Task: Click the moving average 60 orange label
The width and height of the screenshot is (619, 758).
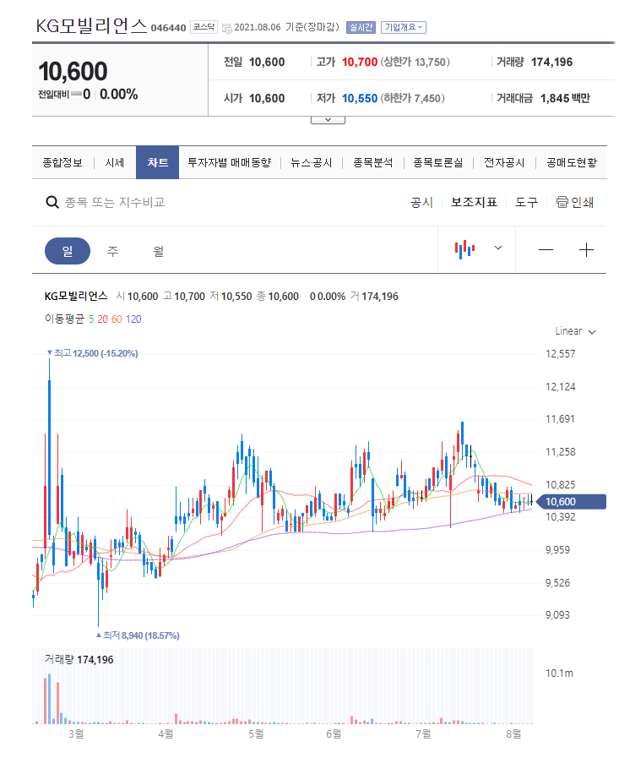Action: click(x=117, y=319)
